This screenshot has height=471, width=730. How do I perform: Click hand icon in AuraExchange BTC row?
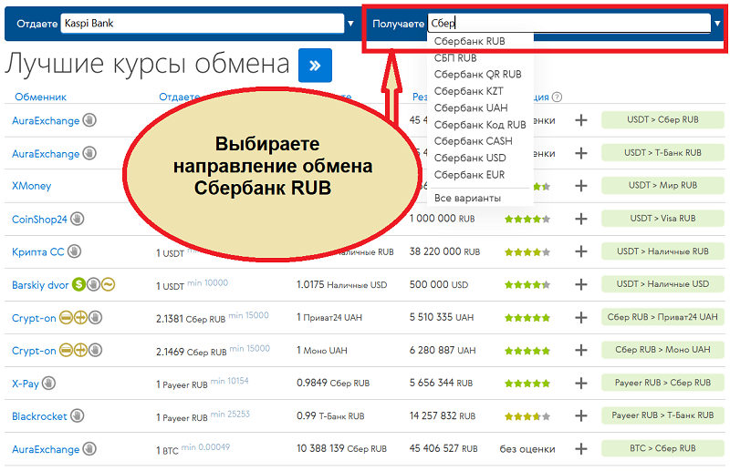(89, 449)
